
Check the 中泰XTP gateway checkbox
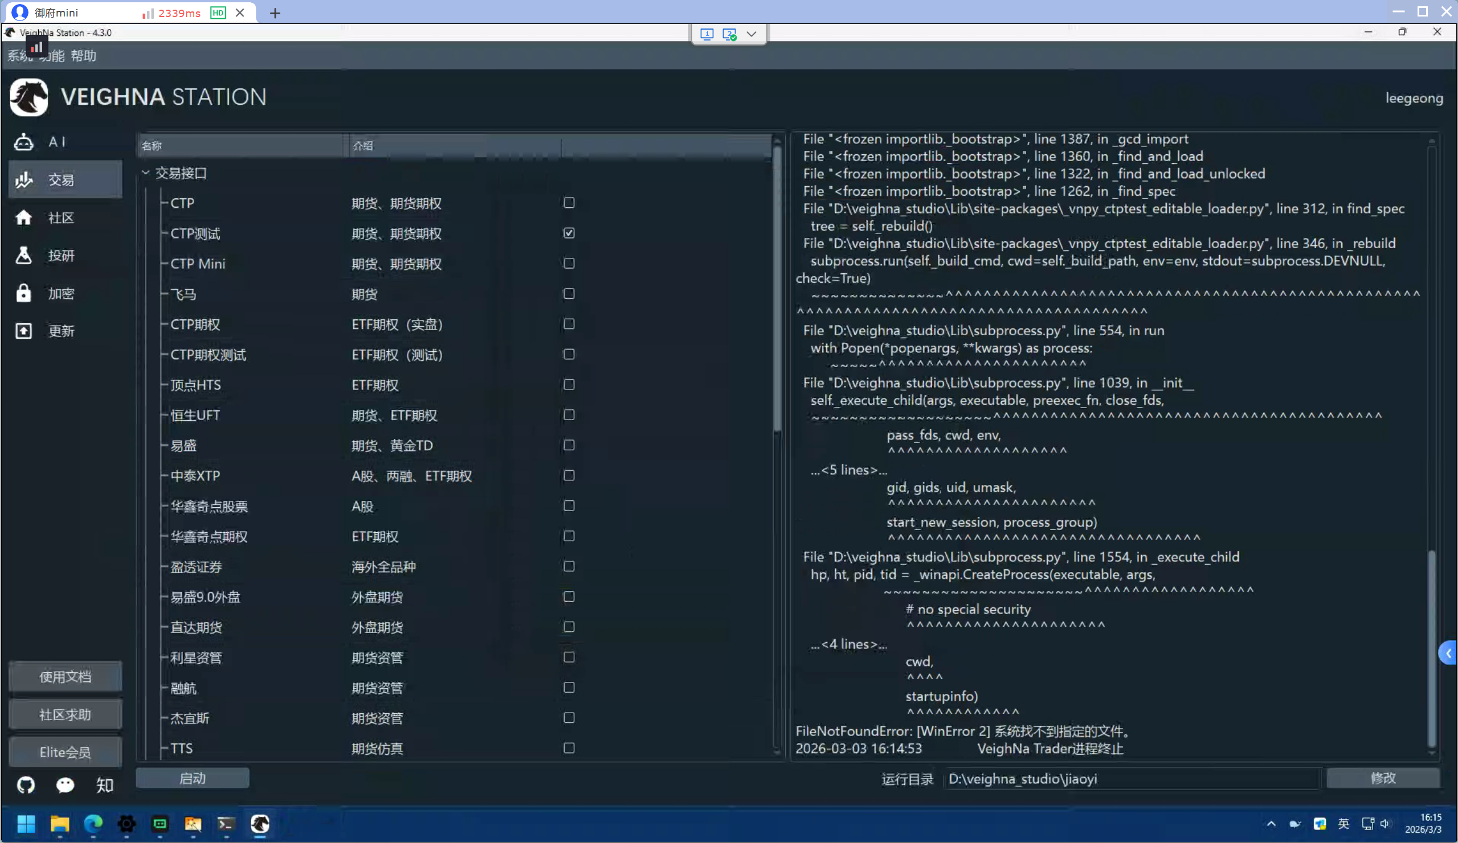(x=569, y=476)
